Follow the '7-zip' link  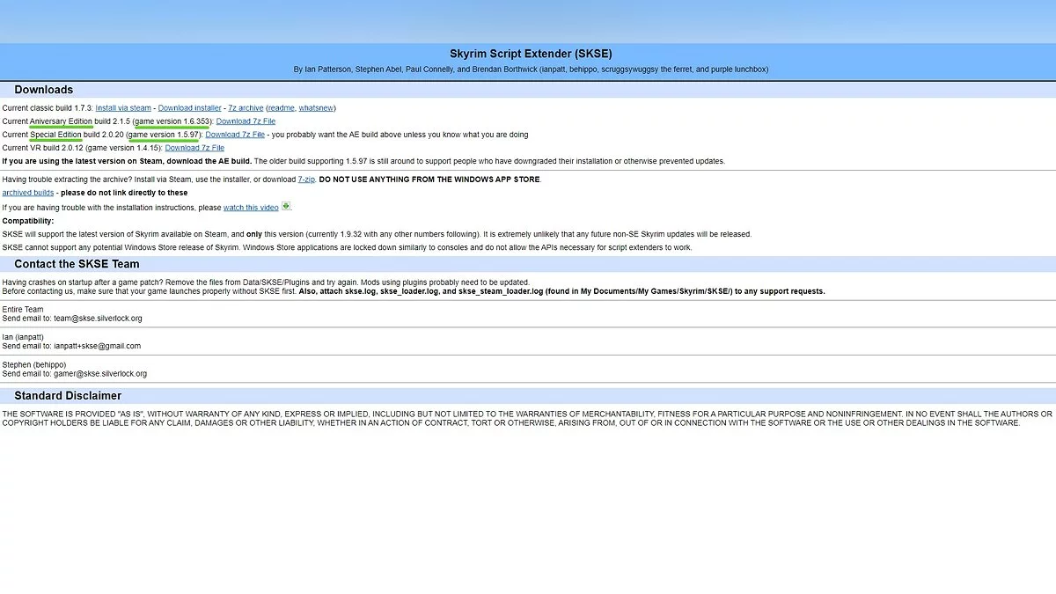point(306,180)
